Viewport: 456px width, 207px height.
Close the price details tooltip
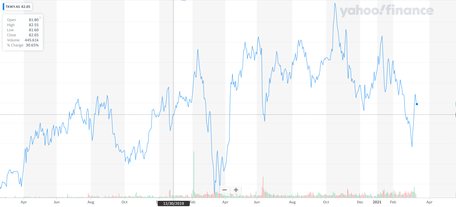pyautogui.click(x=40, y=17)
